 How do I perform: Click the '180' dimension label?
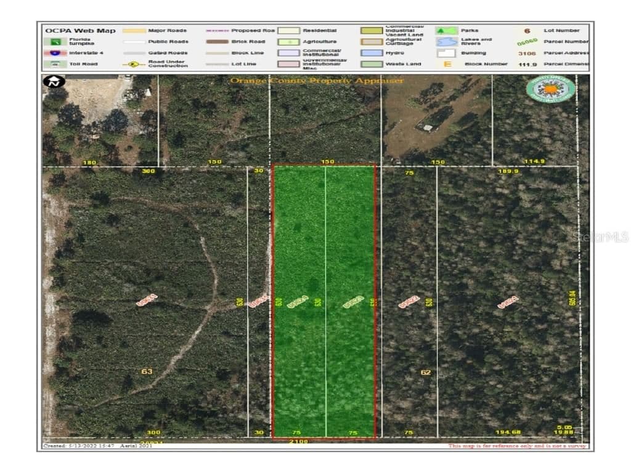[x=89, y=163]
